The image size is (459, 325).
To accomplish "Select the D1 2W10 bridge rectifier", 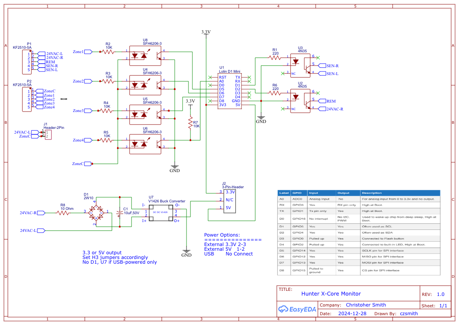I will coord(96,213).
